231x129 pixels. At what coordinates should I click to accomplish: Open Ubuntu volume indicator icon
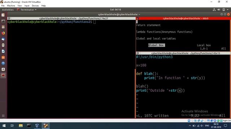pyautogui.click(x=219, y=10)
